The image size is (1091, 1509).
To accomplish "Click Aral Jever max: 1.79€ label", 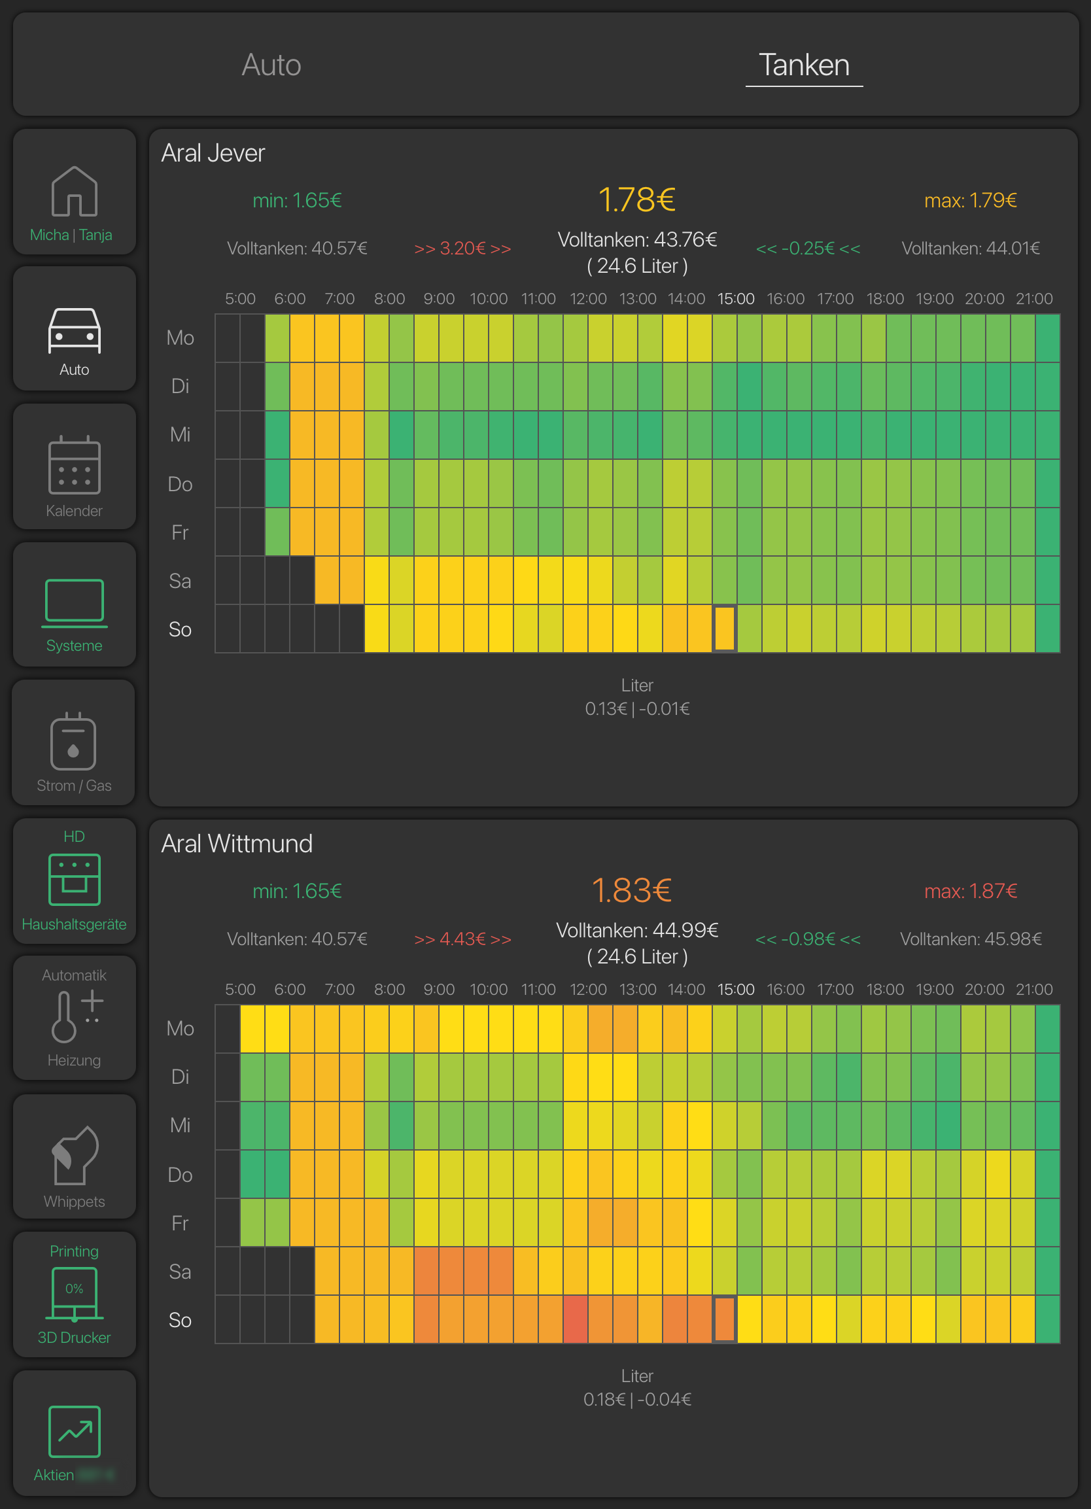I will (x=971, y=200).
